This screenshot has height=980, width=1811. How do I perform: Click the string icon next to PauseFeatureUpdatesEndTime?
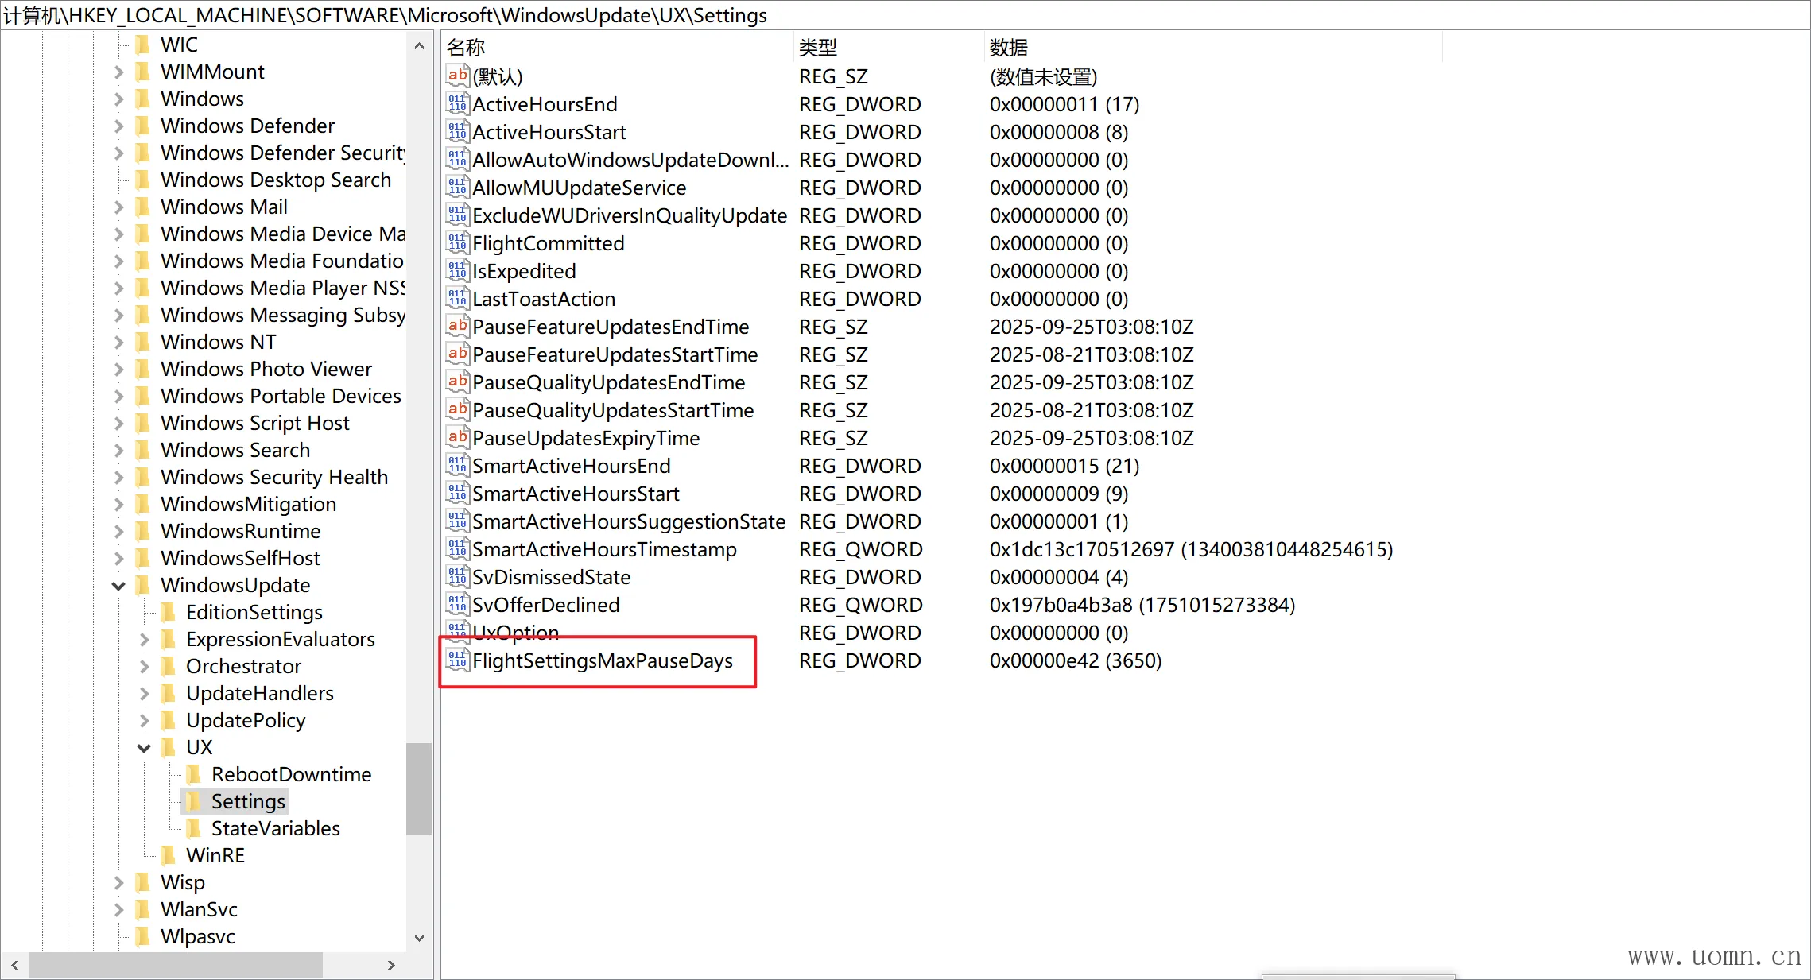click(457, 326)
